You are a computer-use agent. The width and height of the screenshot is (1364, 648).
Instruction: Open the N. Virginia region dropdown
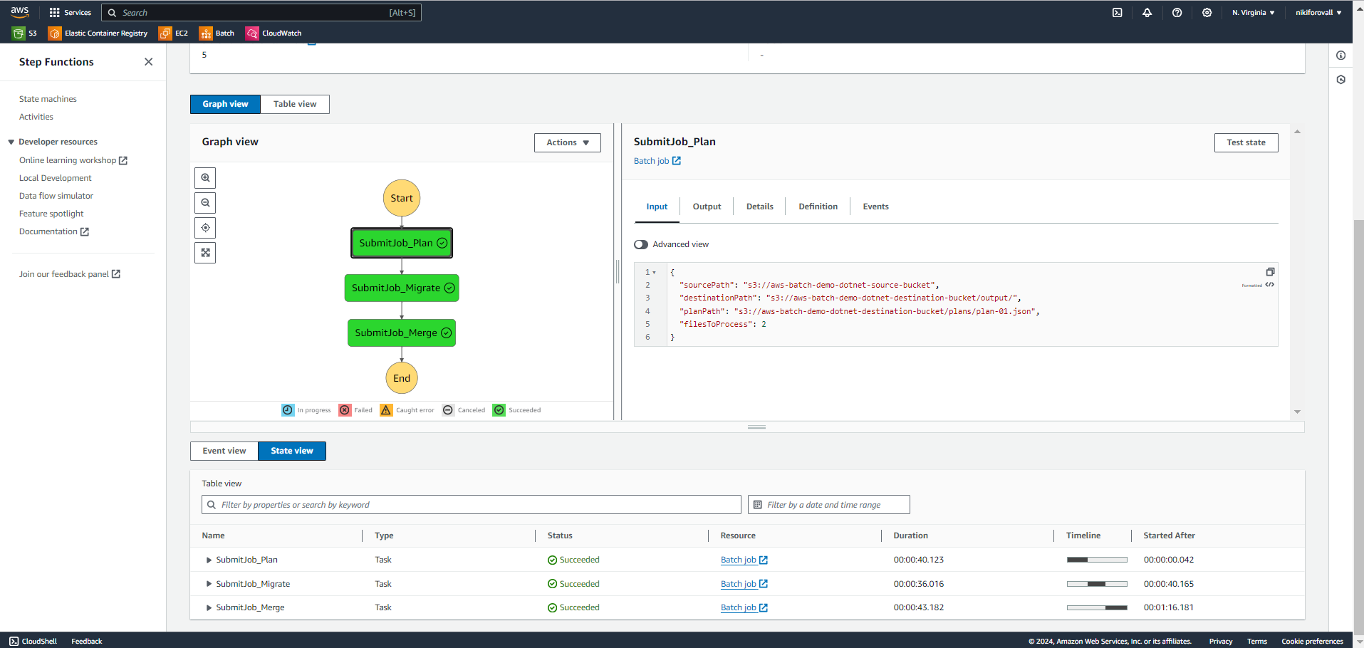(x=1253, y=13)
